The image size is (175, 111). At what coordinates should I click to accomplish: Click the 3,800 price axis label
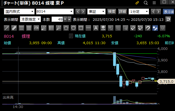[162, 72]
